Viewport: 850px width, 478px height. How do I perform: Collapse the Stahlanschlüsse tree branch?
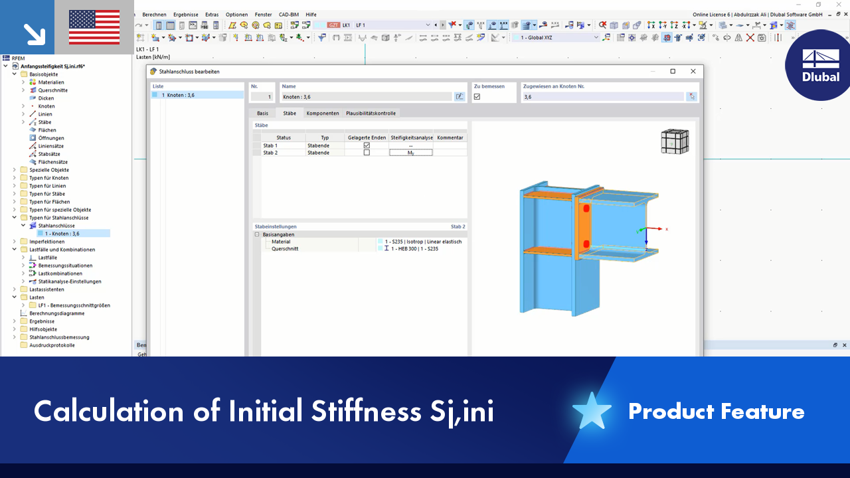point(22,225)
